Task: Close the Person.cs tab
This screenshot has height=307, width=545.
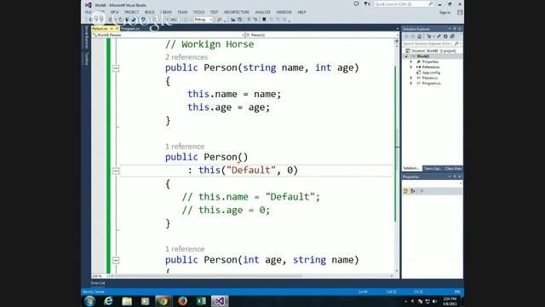Action: click(118, 28)
